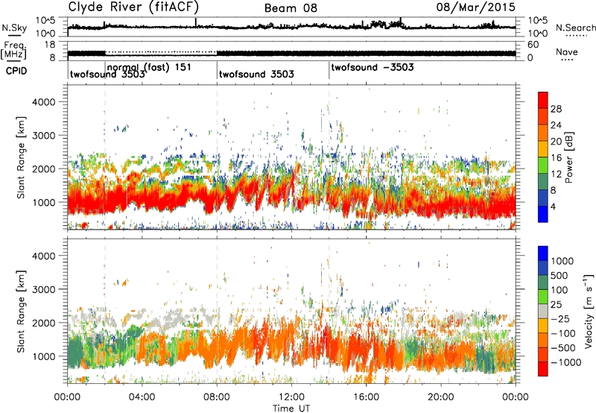This screenshot has width=596, height=413.
Task: Click the 'Power [dB]' colorbar title
Action: point(568,157)
